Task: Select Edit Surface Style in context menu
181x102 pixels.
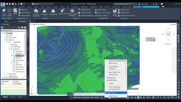Action: 115,89
